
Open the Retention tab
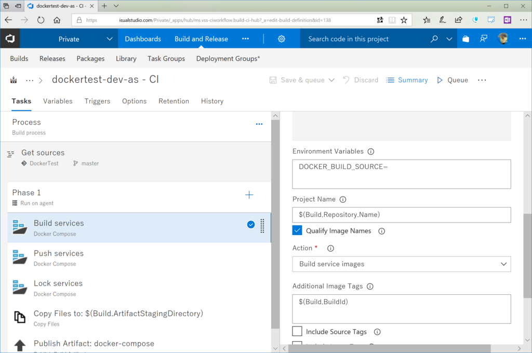point(174,101)
